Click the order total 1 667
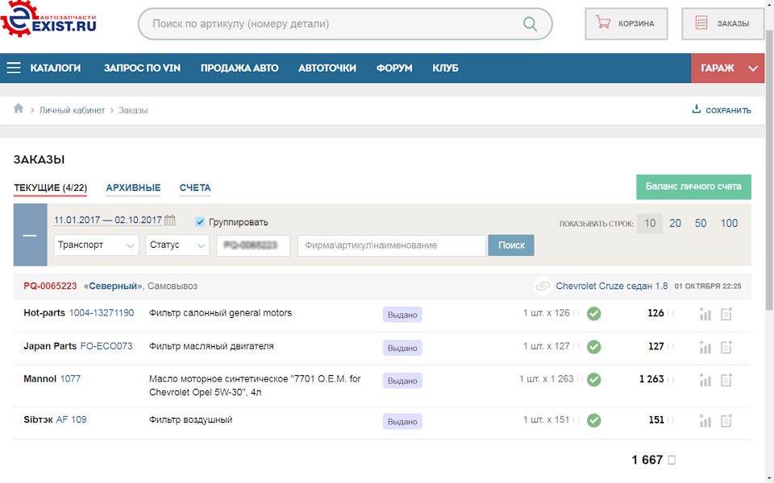The width and height of the screenshot is (774, 483). [647, 460]
